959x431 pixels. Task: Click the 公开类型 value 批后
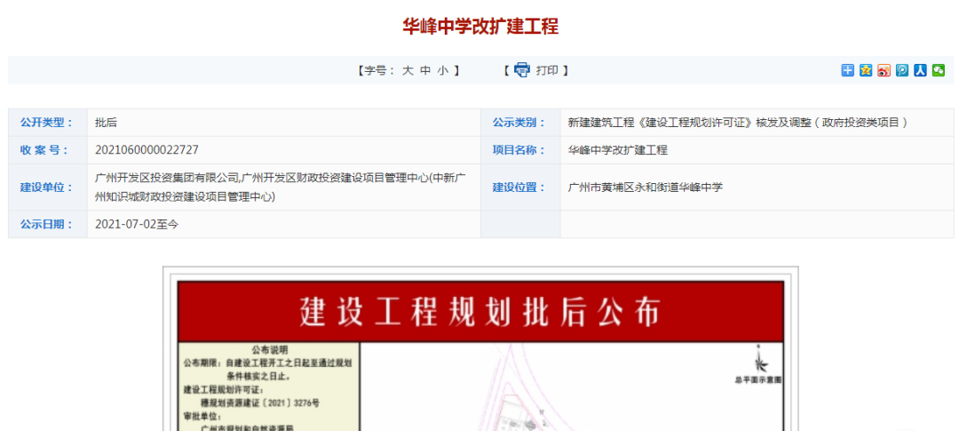(x=106, y=123)
